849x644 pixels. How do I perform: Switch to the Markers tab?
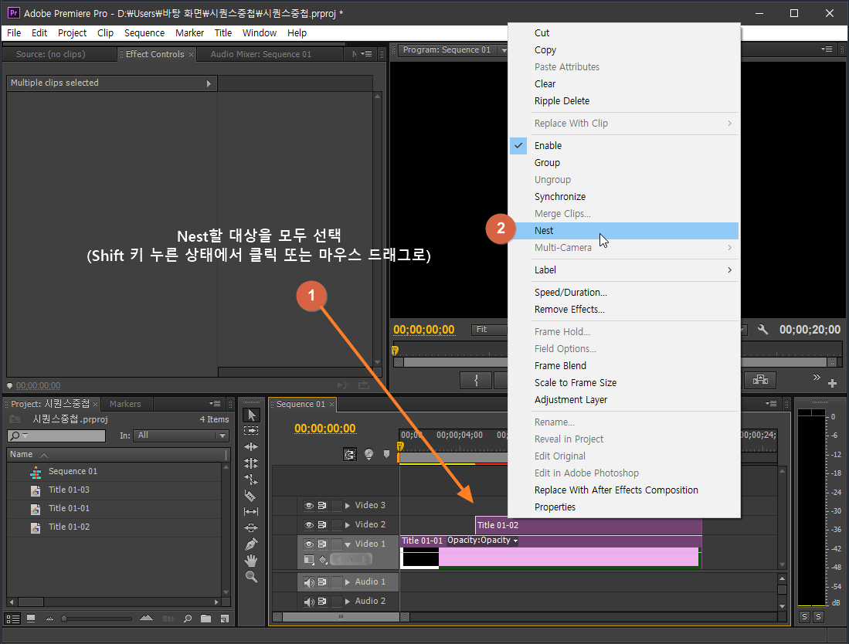[x=125, y=404]
